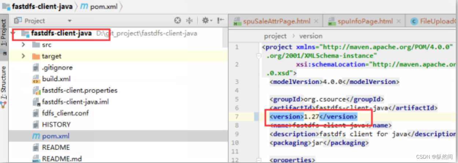Click the Scroll from Source target icon
Viewport: 458px width, 163px height.
click(178, 21)
